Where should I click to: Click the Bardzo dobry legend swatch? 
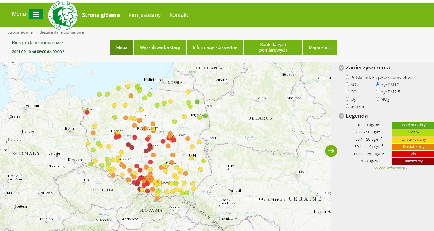(x=413, y=125)
